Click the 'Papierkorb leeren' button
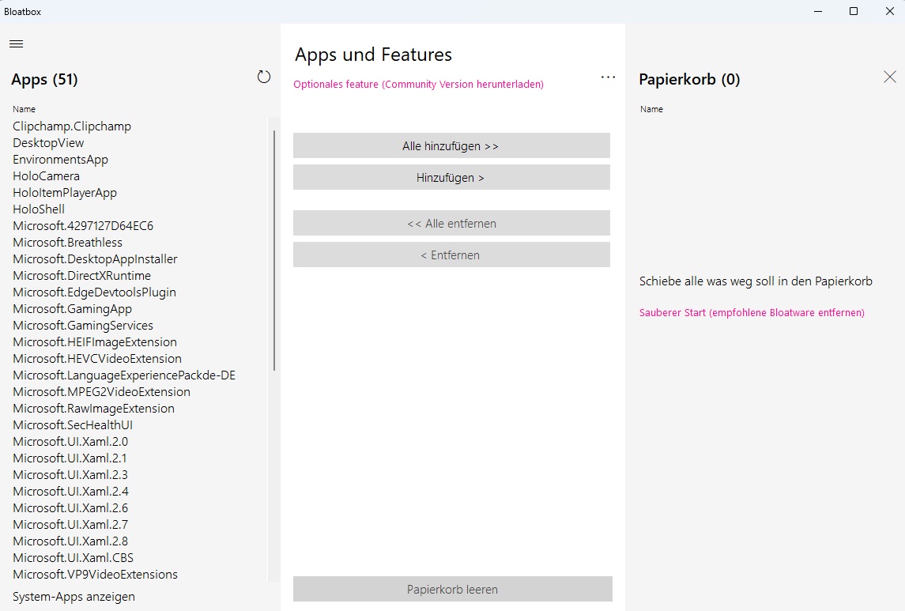Viewport: 905px width, 611px height. point(452,590)
